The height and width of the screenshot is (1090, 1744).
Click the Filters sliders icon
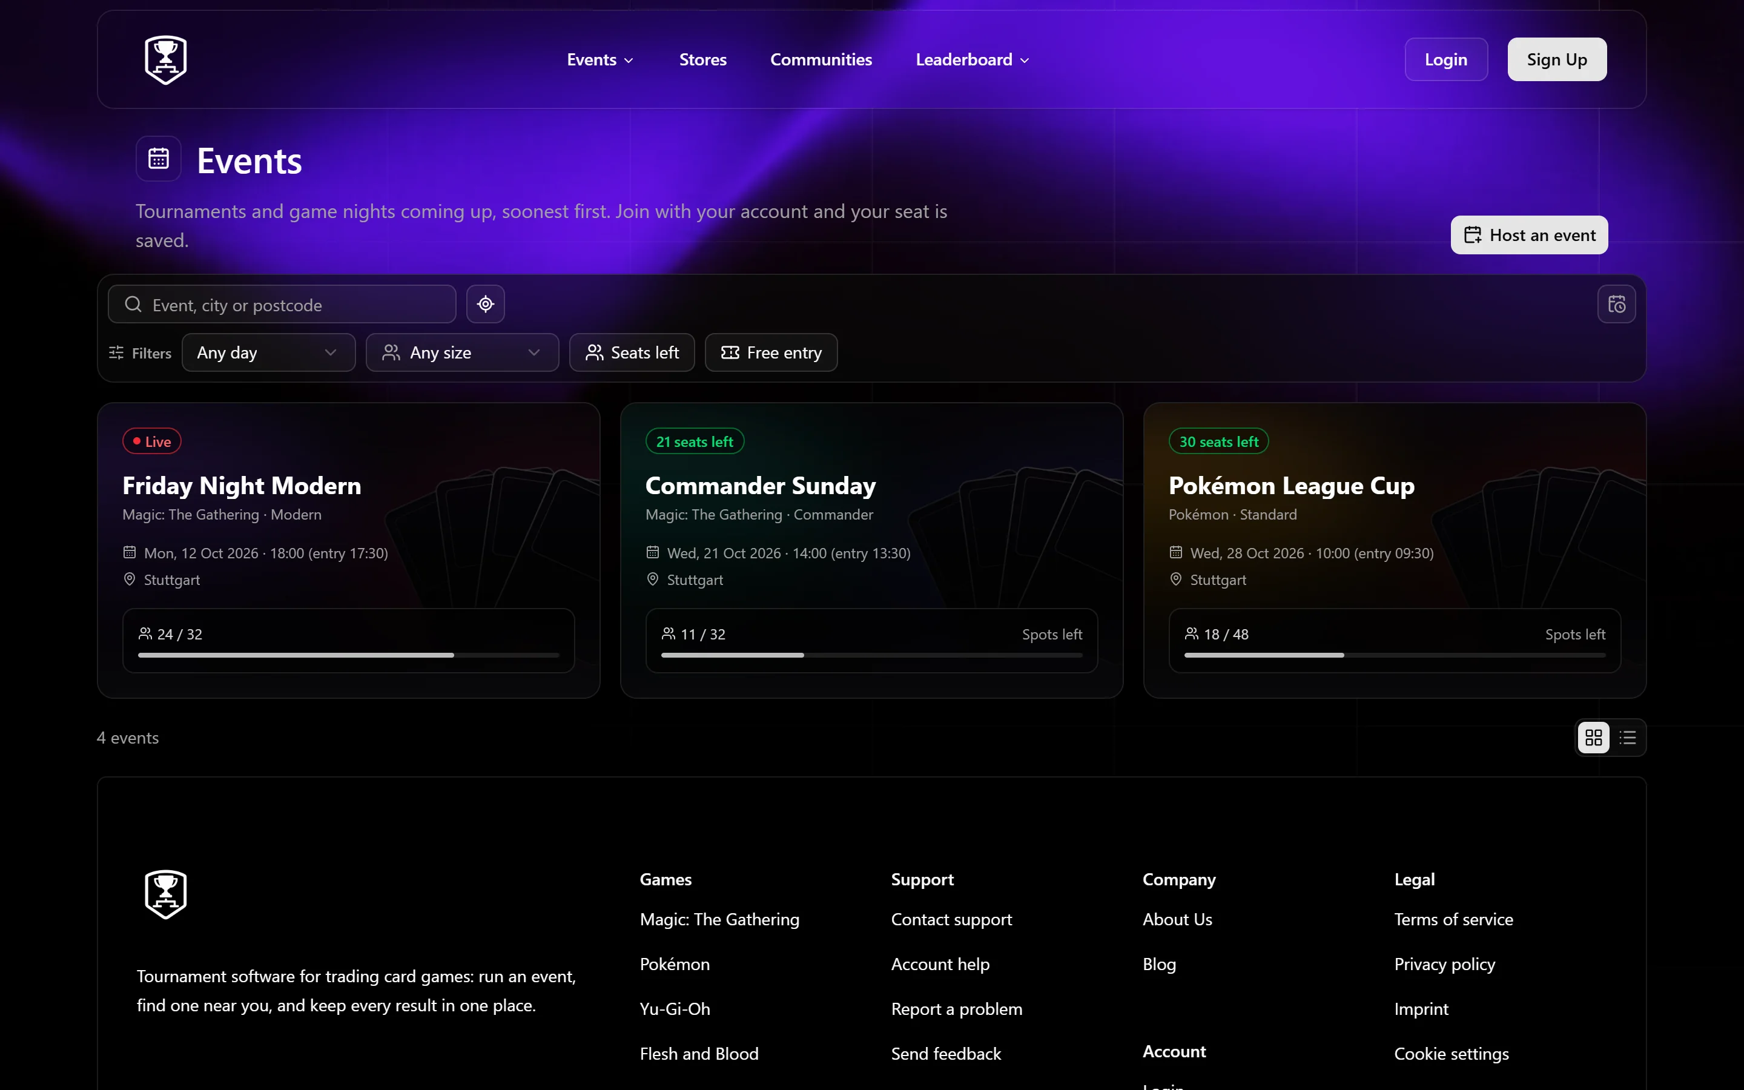(x=116, y=352)
